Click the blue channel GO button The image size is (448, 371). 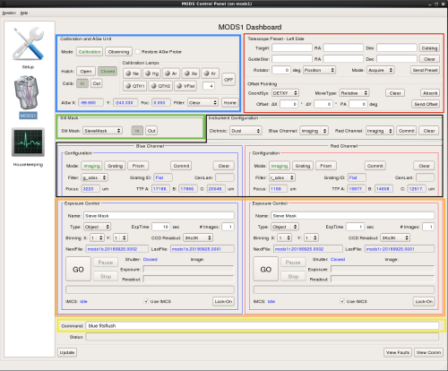pyautogui.click(x=78, y=269)
